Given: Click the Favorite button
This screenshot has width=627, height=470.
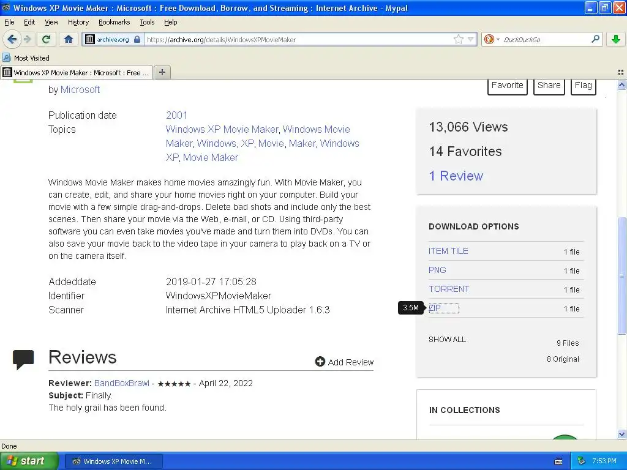Looking at the screenshot, I should point(508,86).
